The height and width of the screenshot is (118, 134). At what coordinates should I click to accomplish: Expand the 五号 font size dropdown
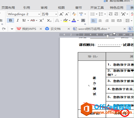56,14
